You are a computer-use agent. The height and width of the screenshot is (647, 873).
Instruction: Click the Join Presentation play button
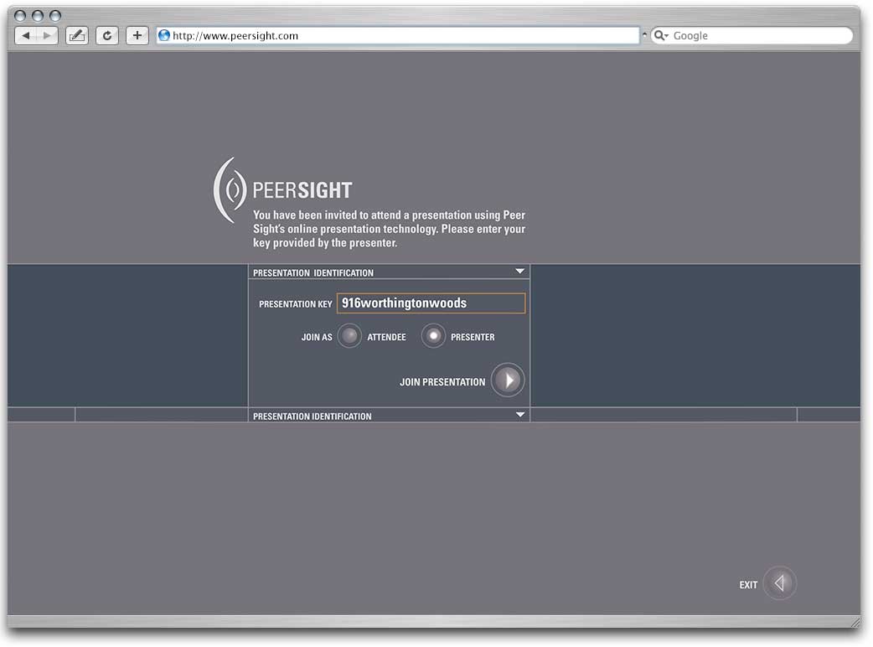508,380
